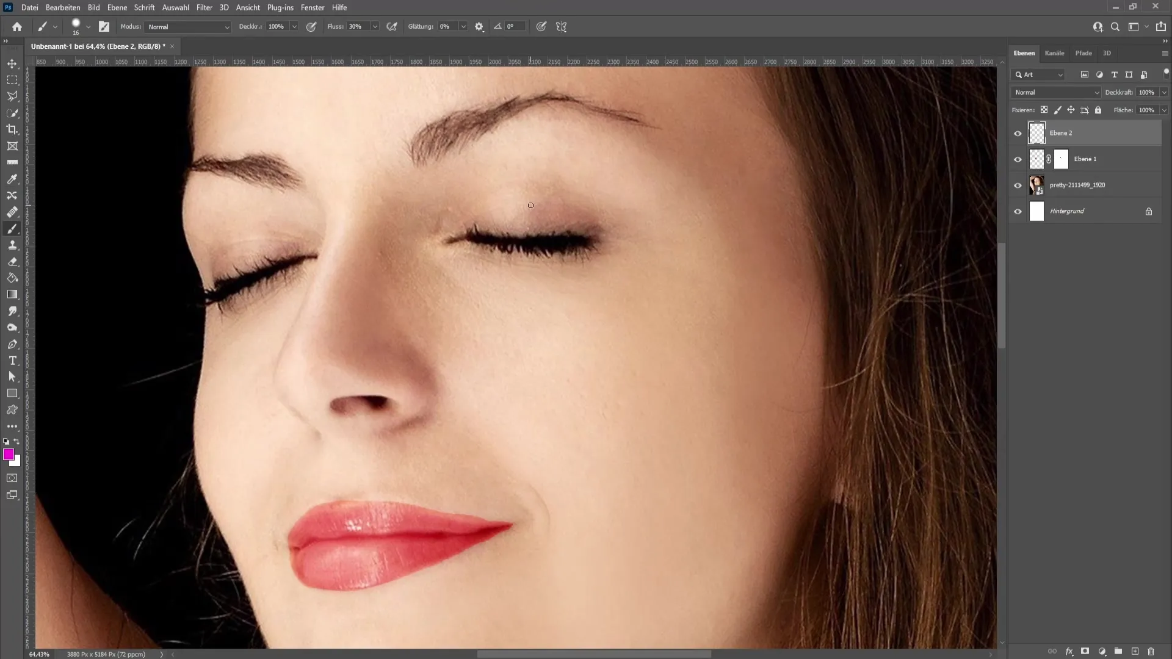Select the Crop tool
Image resolution: width=1172 pixels, height=659 pixels.
tap(12, 129)
